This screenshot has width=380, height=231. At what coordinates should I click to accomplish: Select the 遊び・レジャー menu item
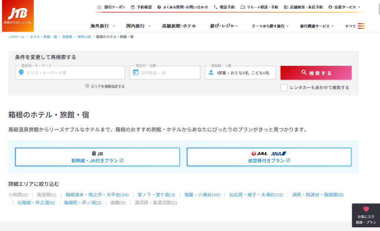(x=224, y=26)
